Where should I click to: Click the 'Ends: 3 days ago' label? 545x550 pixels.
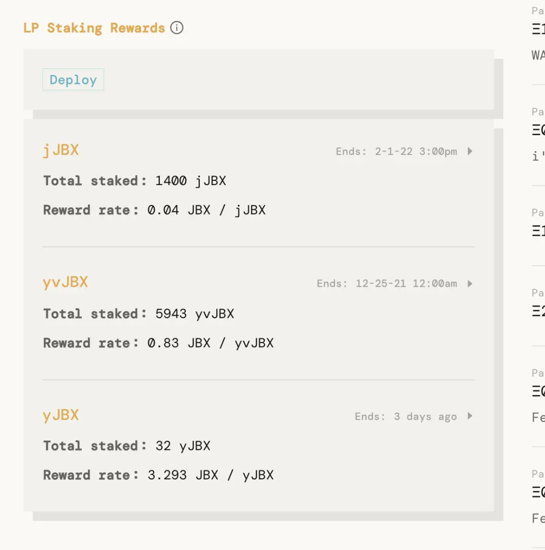[405, 417]
